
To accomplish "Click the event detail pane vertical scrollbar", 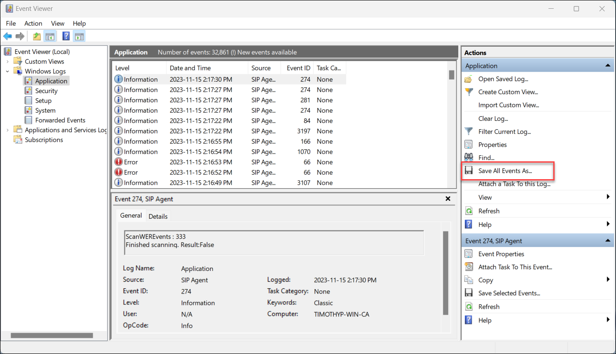I will click(x=445, y=273).
